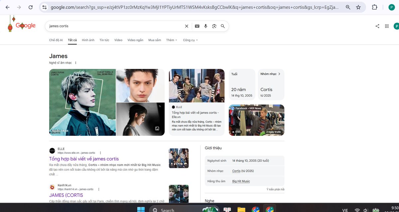This screenshot has height=212, width=399.
Task: Open the Mua sắm tab
Action: click(155, 40)
